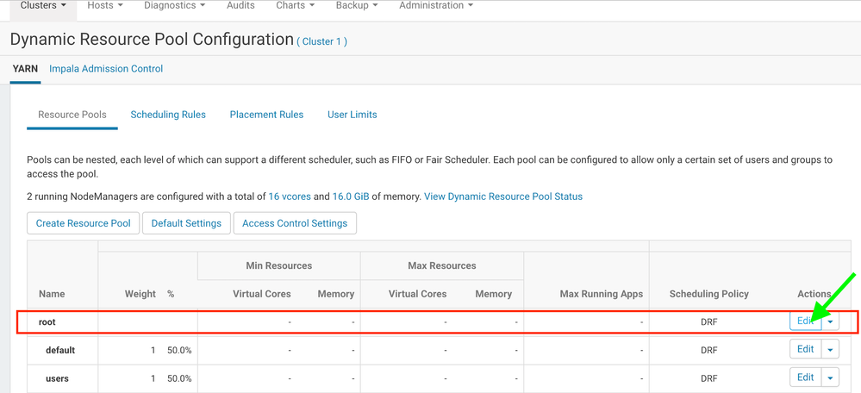Open the Clusters menu
861x393 pixels.
point(43,6)
